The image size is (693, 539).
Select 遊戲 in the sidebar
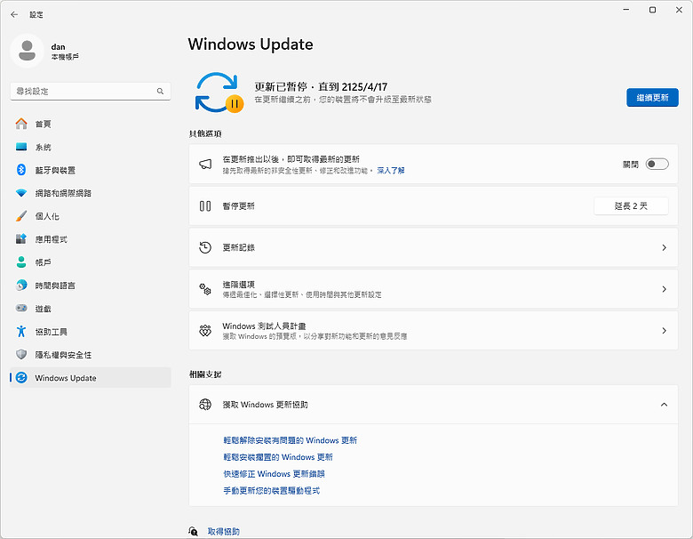(90, 309)
